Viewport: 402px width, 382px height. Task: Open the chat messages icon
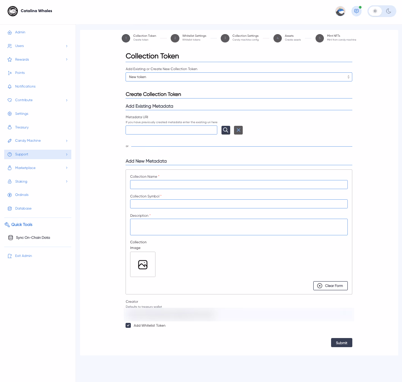pos(356,11)
